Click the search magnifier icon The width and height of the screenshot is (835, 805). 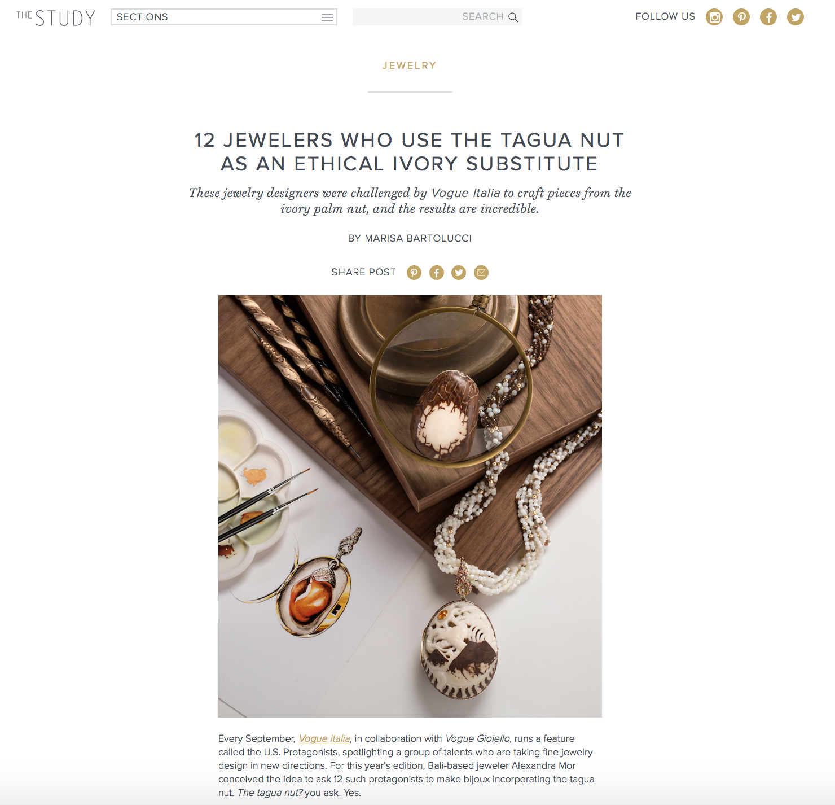[x=513, y=17]
